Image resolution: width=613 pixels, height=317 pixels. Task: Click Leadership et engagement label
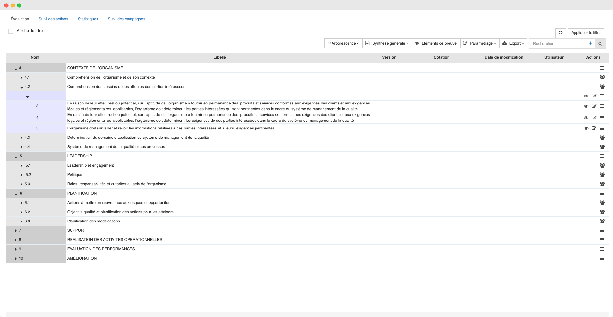[x=90, y=165]
